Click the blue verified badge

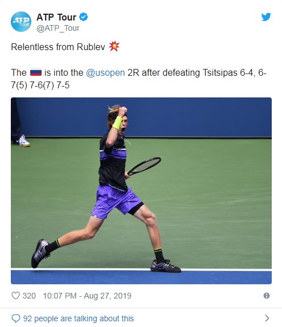tap(83, 17)
